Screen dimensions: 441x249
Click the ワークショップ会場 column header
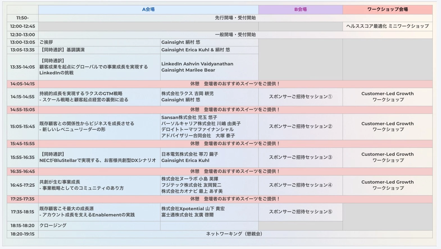click(388, 10)
